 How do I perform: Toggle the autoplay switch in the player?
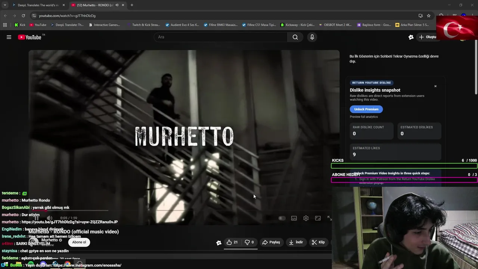tap(282, 218)
